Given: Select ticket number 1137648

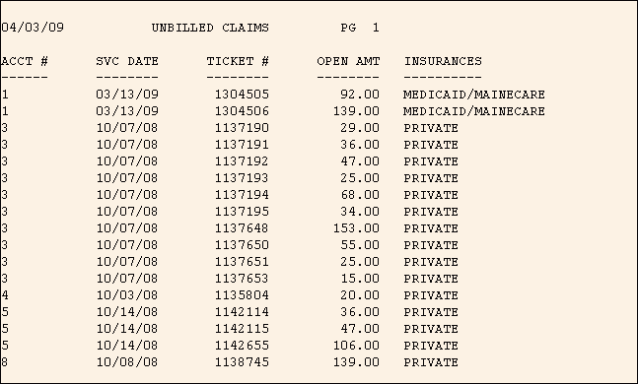Looking at the screenshot, I should tap(242, 228).
